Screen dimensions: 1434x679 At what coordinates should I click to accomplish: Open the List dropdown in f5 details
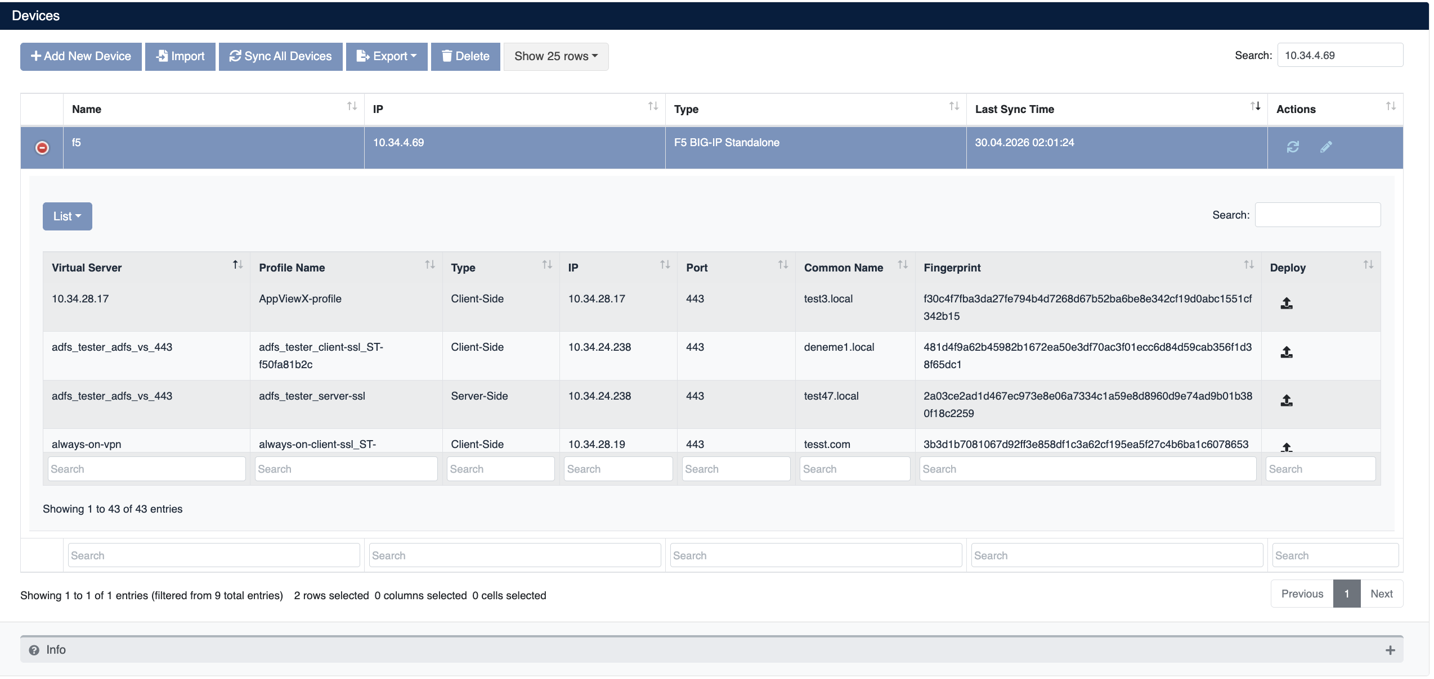[x=68, y=216]
